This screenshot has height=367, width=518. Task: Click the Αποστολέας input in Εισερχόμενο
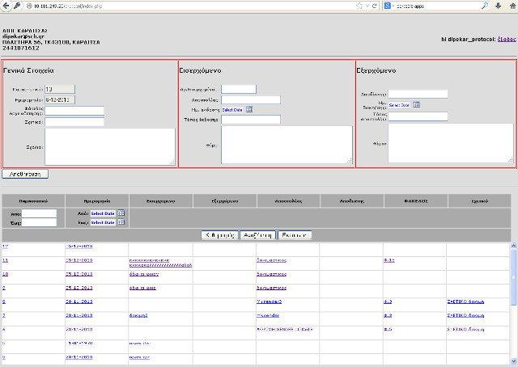click(x=251, y=99)
